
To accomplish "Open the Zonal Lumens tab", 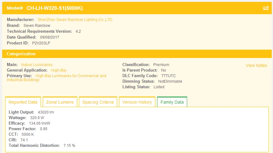I will 60,102.
